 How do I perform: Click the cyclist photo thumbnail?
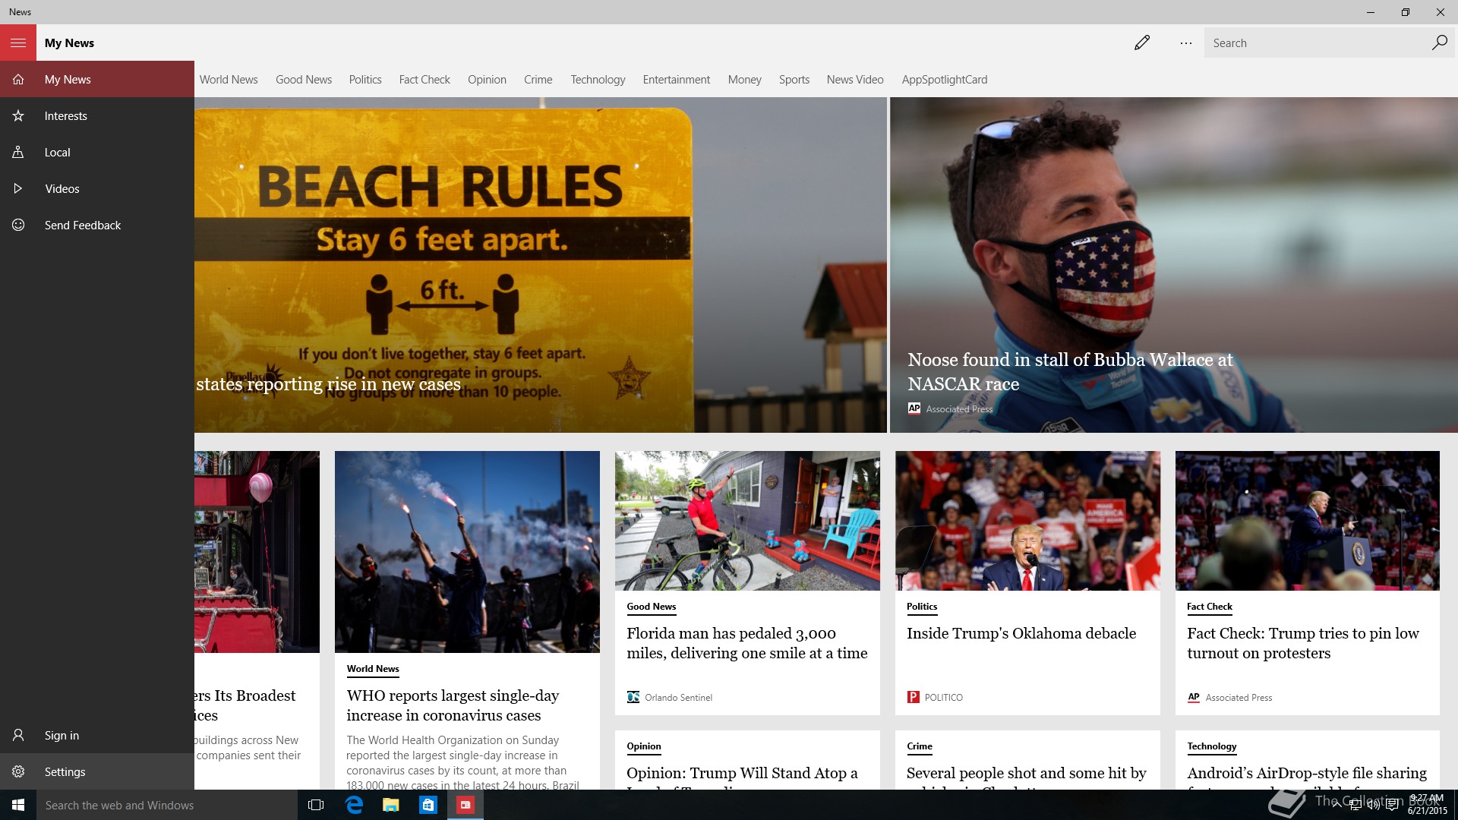coord(747,521)
